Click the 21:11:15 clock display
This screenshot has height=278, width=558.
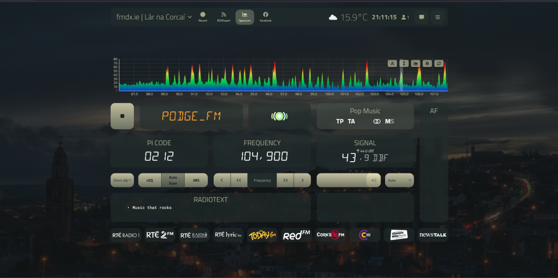tap(384, 17)
